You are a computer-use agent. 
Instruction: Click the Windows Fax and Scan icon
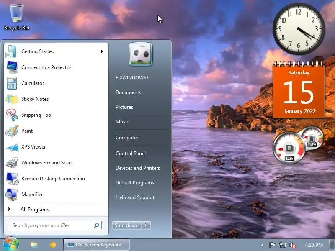pos(12,163)
